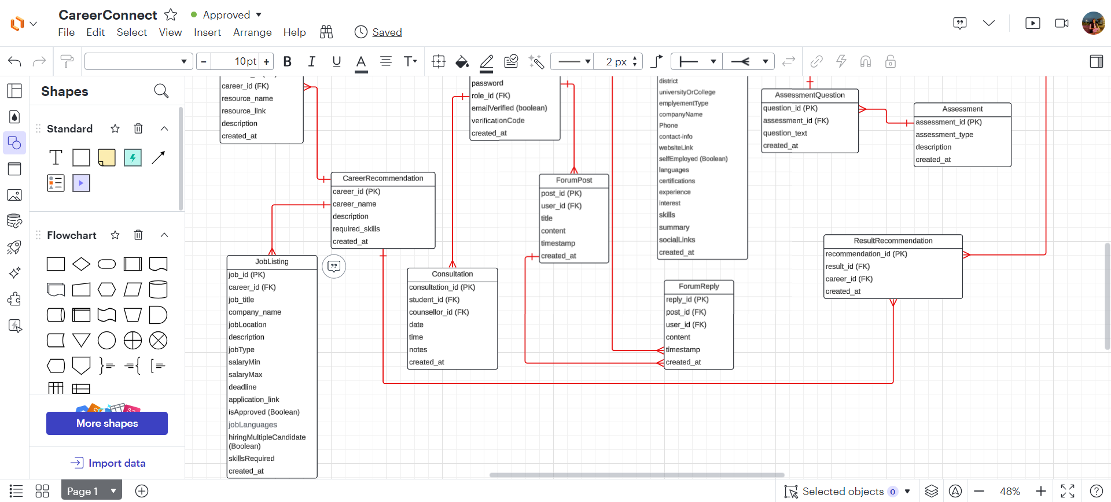Open the comments icon at top right
This screenshot has width=1111, height=502.
[x=960, y=23]
